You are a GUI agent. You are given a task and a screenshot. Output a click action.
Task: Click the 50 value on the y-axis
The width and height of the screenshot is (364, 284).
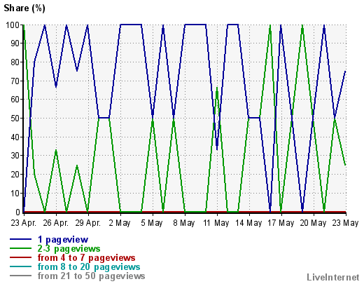pos(15,118)
